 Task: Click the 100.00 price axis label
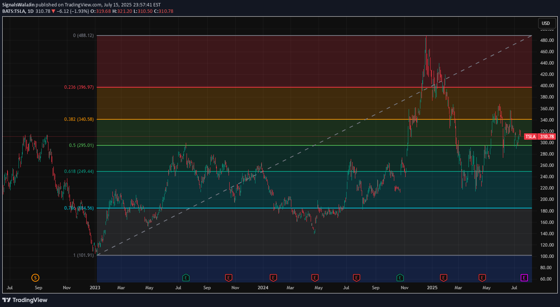pos(547,256)
